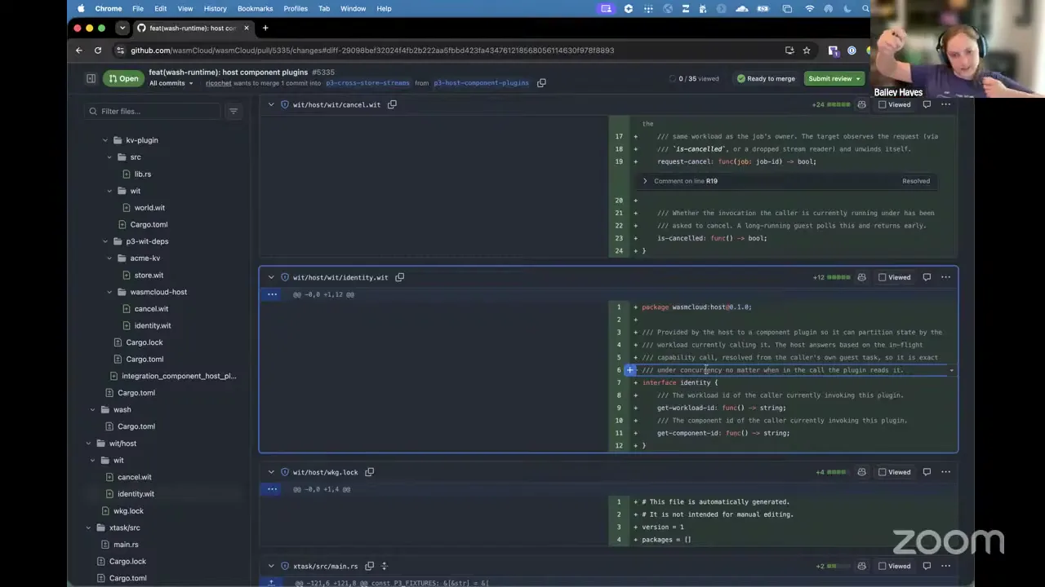Click the Ready to merge status

pos(766,79)
